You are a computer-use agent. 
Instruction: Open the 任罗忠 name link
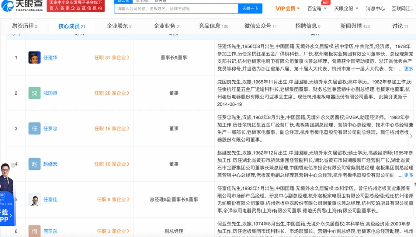50,129
